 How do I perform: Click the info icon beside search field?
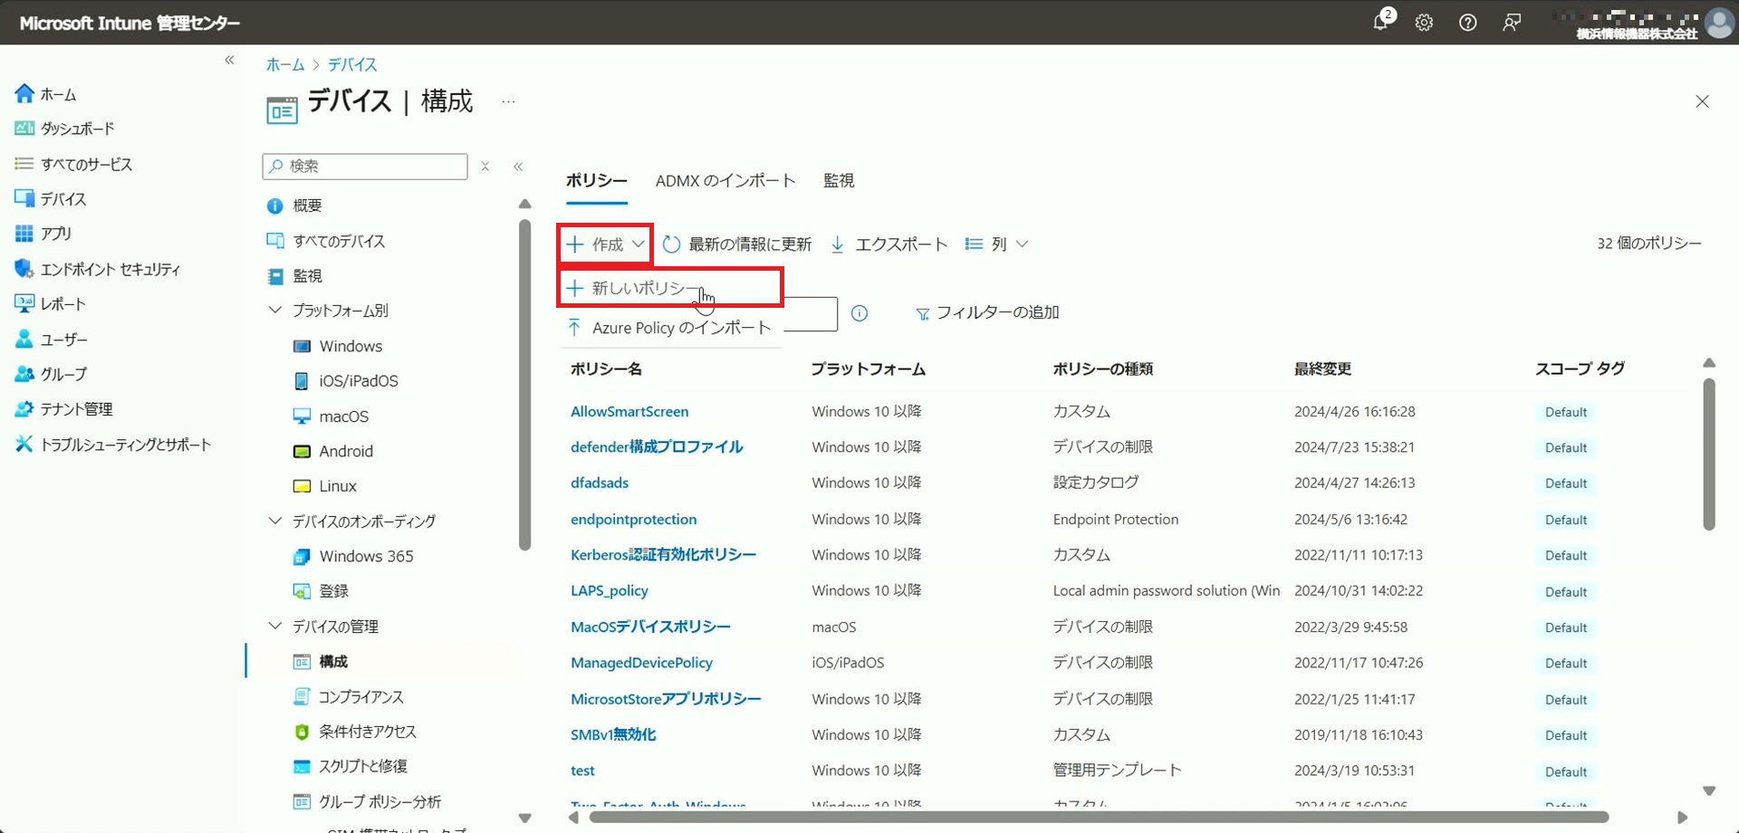[860, 313]
